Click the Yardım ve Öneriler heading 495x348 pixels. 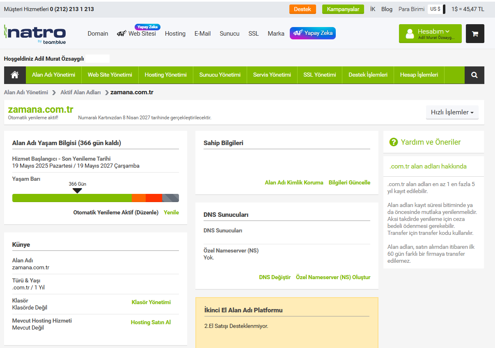(x=431, y=142)
